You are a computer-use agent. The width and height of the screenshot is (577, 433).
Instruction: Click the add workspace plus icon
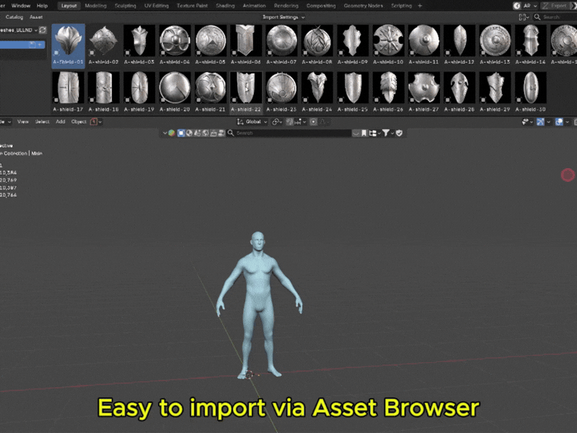coord(420,6)
